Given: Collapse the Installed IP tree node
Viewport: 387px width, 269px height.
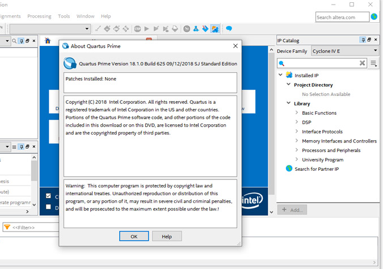Looking at the screenshot, I should pos(280,74).
